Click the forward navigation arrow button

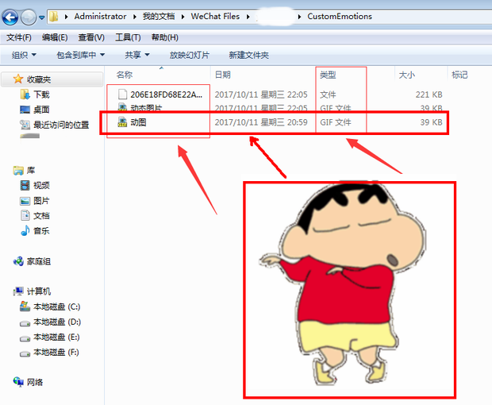pos(30,16)
